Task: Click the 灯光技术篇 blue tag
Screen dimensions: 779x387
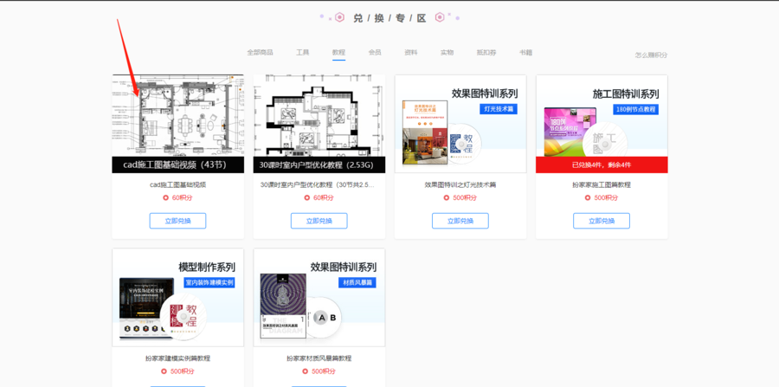Action: 499,109
